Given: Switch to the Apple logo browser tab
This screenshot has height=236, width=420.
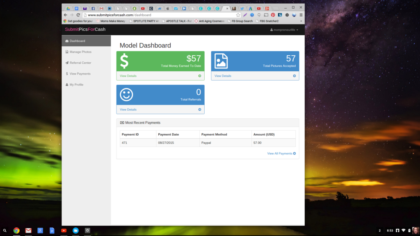Looking at the screenshot, I should coord(168,9).
